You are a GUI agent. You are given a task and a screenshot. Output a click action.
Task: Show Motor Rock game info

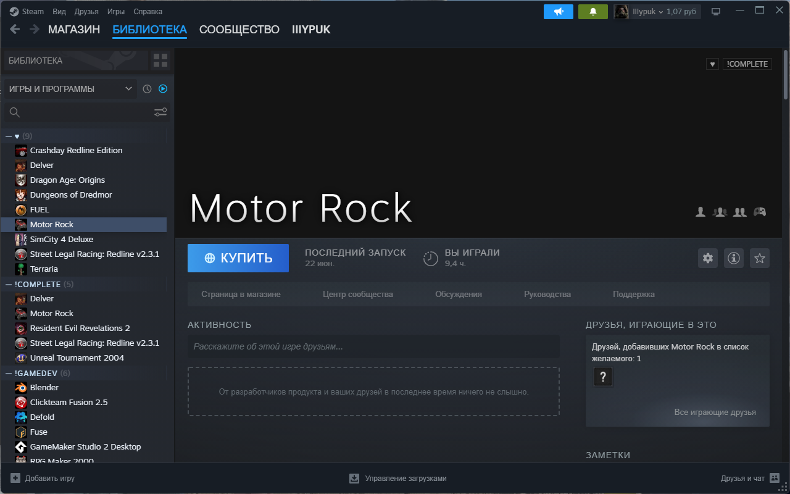tap(734, 258)
